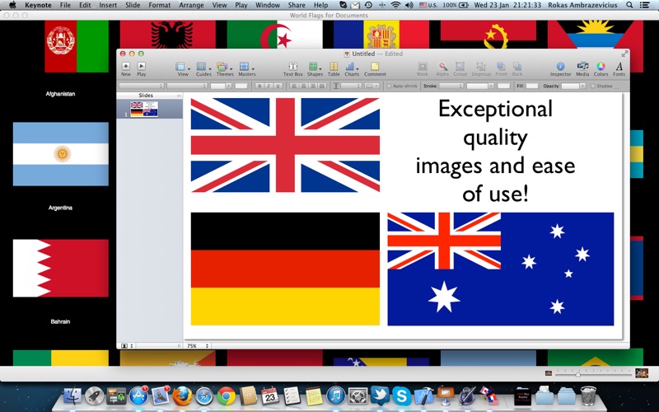The width and height of the screenshot is (659, 412).
Task: Open the Arrange menu
Action: (x=191, y=5)
